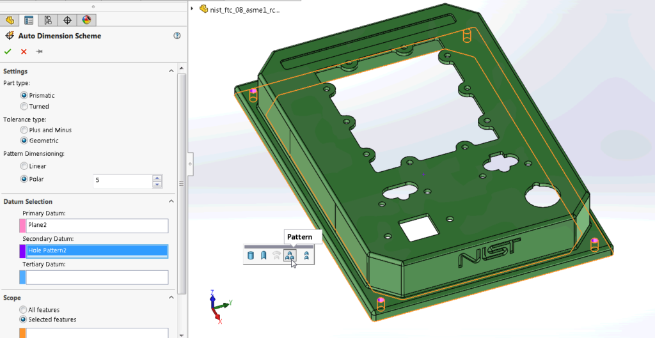655x338 pixels.
Task: Click the Secondary Datum field Hole Pattern2
Action: pos(97,251)
